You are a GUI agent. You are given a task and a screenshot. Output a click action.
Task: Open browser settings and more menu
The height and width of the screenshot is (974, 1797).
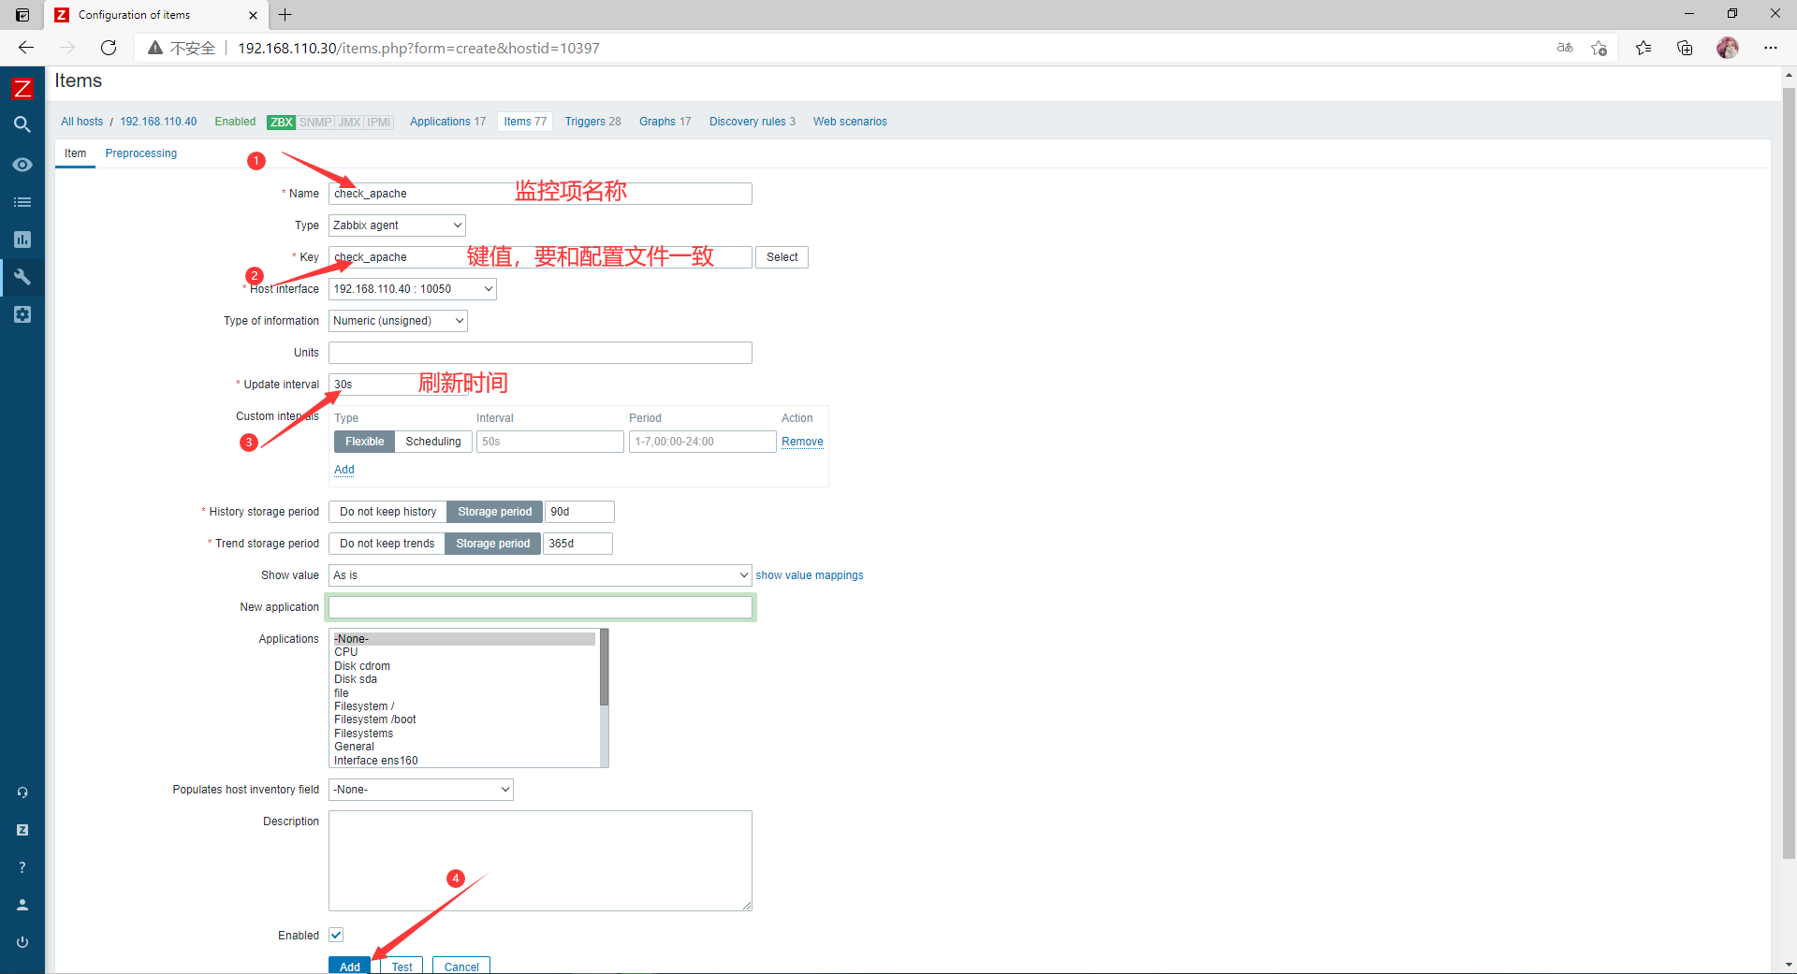coord(1771,48)
